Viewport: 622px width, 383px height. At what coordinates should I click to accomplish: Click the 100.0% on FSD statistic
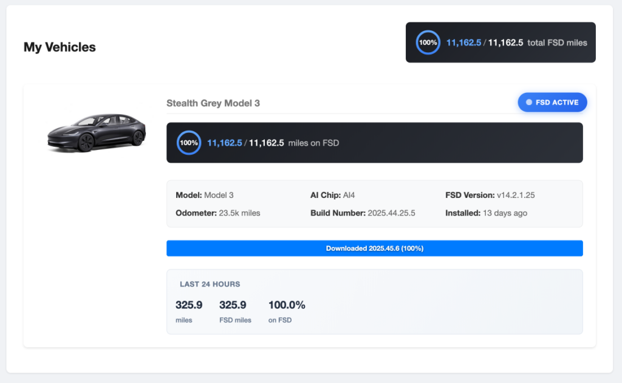[x=286, y=311]
